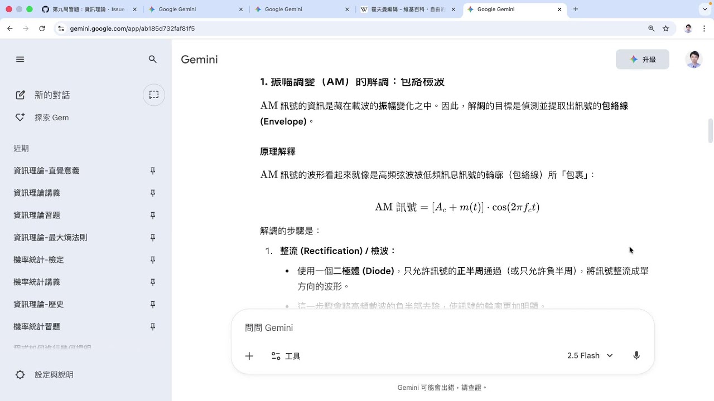Open the 2.5 Flash model dropdown

[x=590, y=356]
